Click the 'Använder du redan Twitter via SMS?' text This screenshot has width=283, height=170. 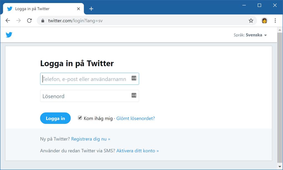[78, 151]
